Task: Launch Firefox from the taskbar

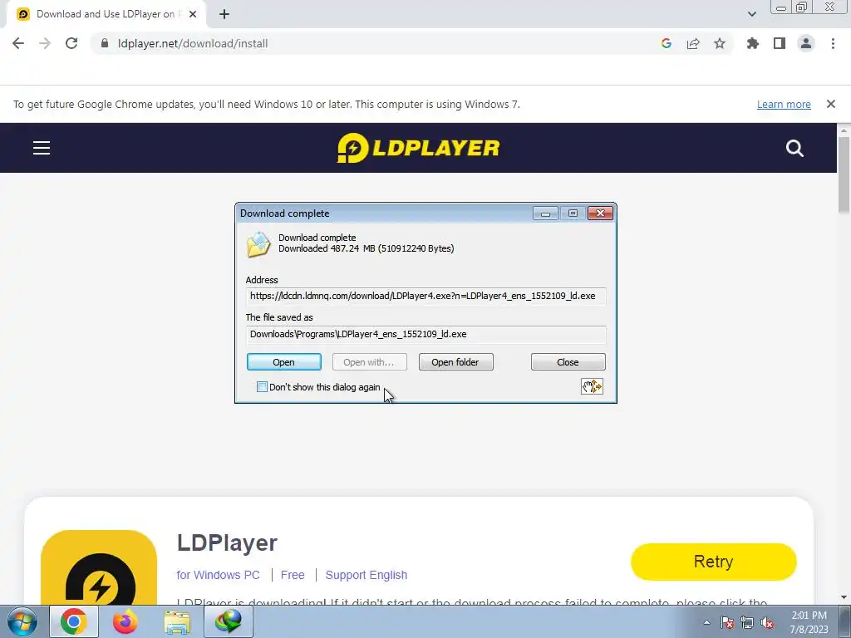Action: pos(125,621)
